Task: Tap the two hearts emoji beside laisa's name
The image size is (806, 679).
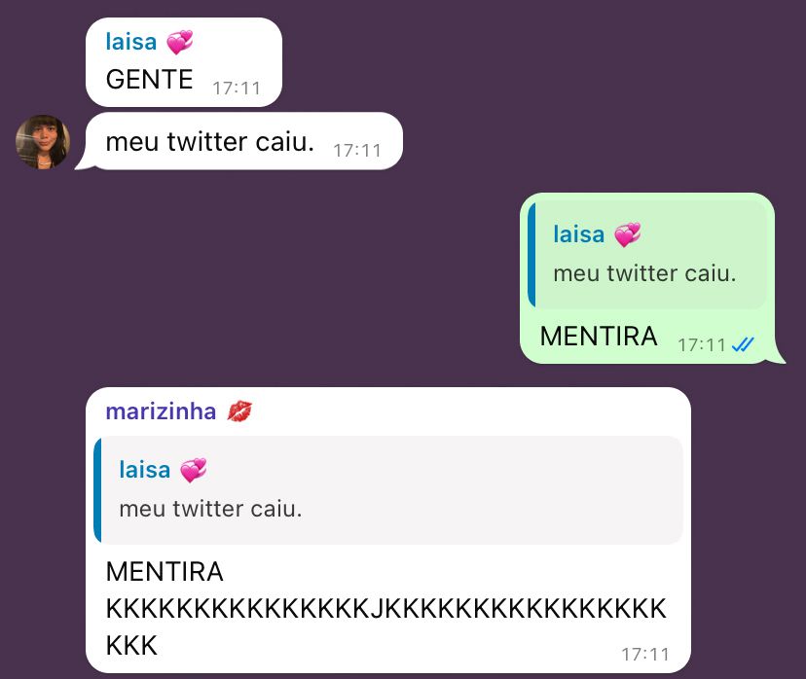Action: [180, 42]
